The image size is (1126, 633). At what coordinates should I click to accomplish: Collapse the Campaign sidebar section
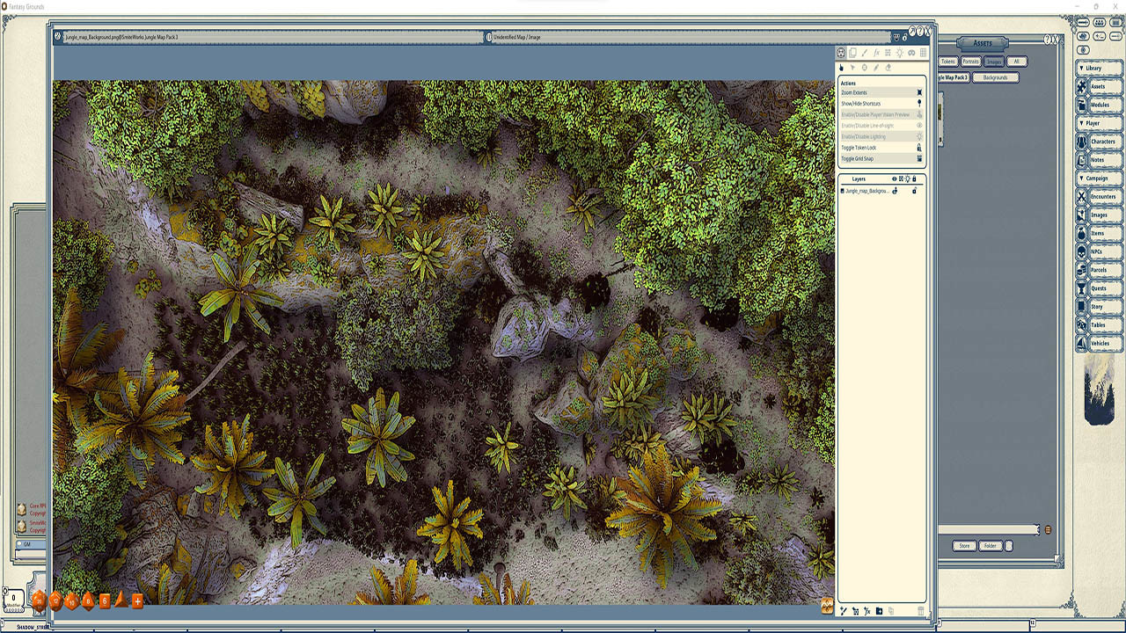click(x=1082, y=178)
